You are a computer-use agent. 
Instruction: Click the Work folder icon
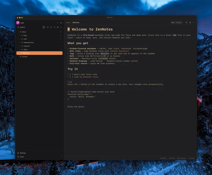coord(22,50)
